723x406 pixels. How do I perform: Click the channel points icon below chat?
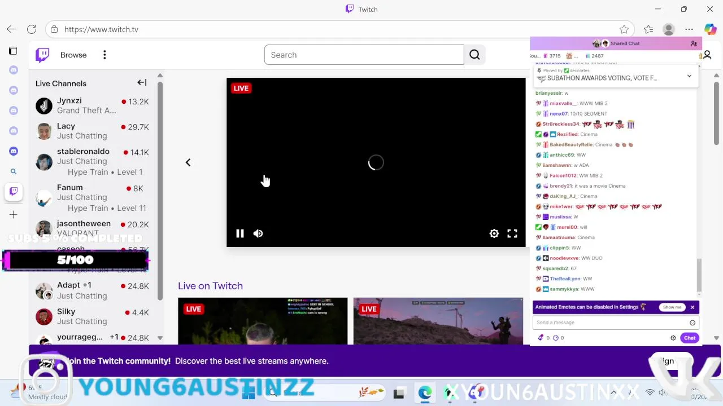(555, 338)
